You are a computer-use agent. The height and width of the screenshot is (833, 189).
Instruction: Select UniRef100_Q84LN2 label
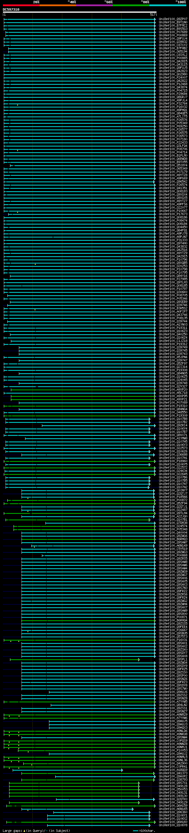point(173,705)
